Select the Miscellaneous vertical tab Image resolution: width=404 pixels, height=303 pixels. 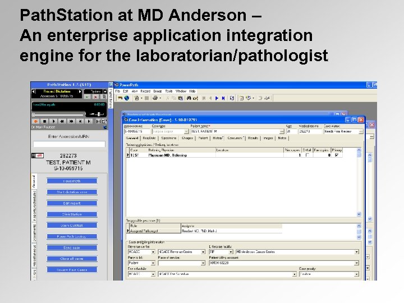point(34,256)
